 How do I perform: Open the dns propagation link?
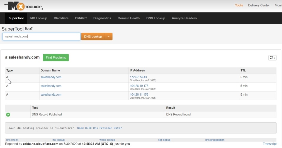(215, 140)
